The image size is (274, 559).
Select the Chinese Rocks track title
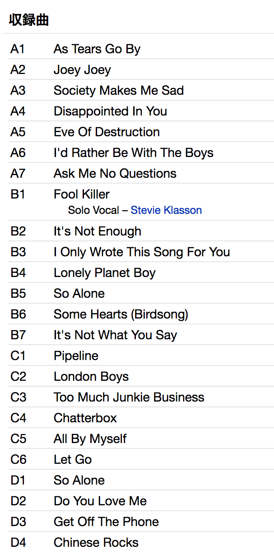96,543
